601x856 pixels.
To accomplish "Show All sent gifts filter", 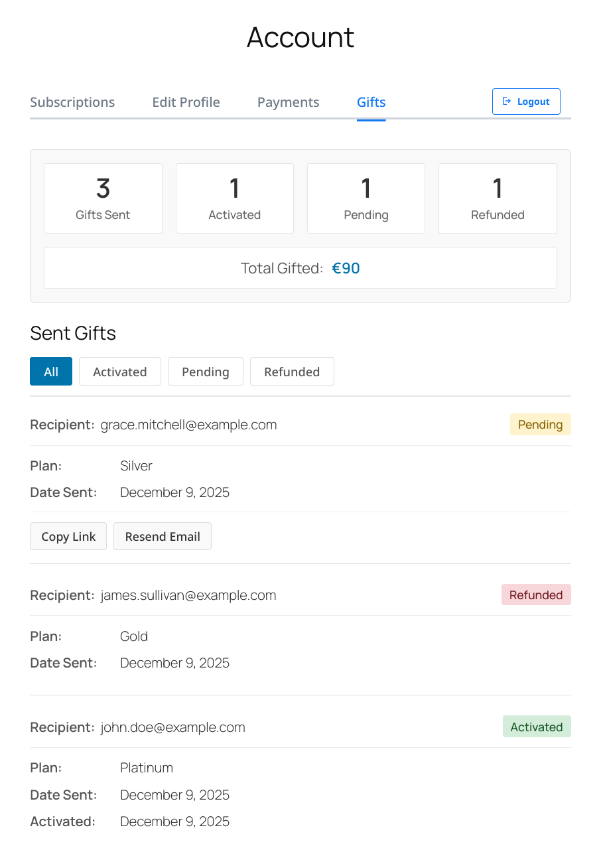I will point(51,372).
